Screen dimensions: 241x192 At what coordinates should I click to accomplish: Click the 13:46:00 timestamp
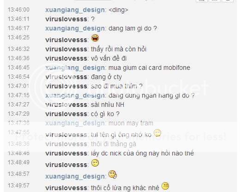pos(18,10)
